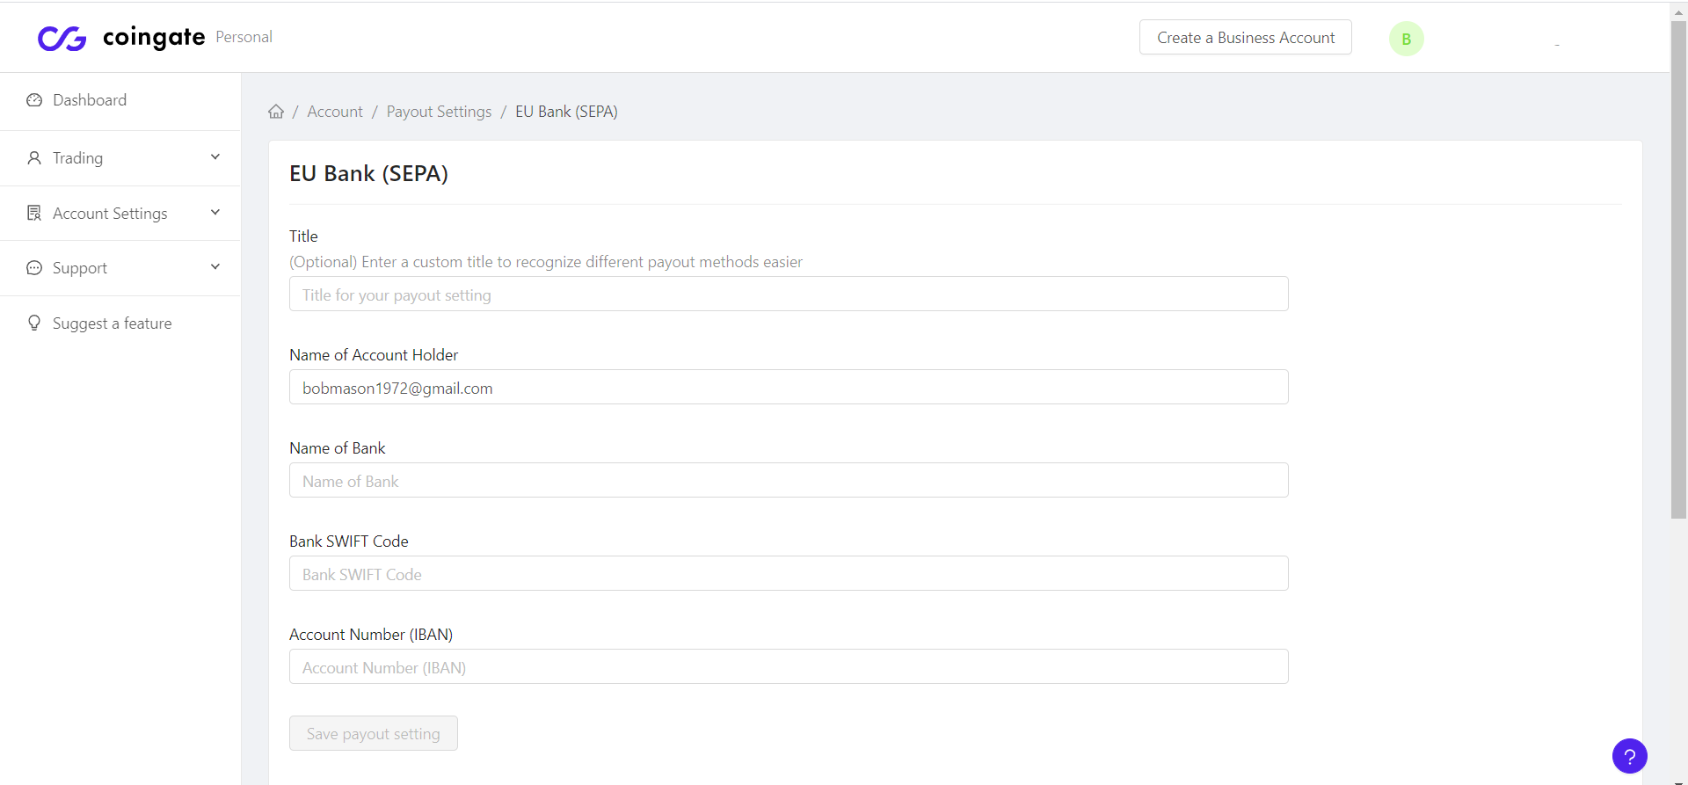Click the EU Bank (SEPA) breadcrumb text
The width and height of the screenshot is (1688, 785).
tap(566, 112)
